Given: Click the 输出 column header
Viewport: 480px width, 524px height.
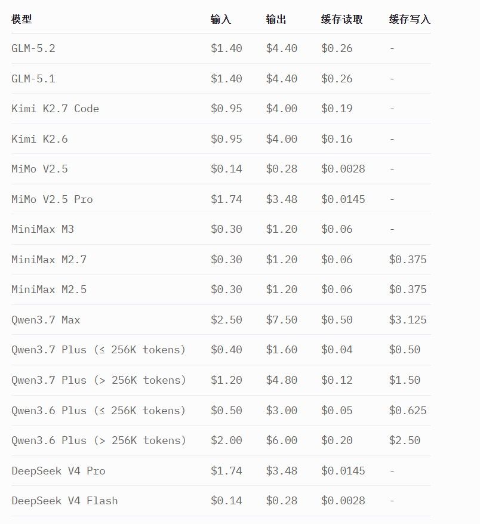Looking at the screenshot, I should pos(276,19).
